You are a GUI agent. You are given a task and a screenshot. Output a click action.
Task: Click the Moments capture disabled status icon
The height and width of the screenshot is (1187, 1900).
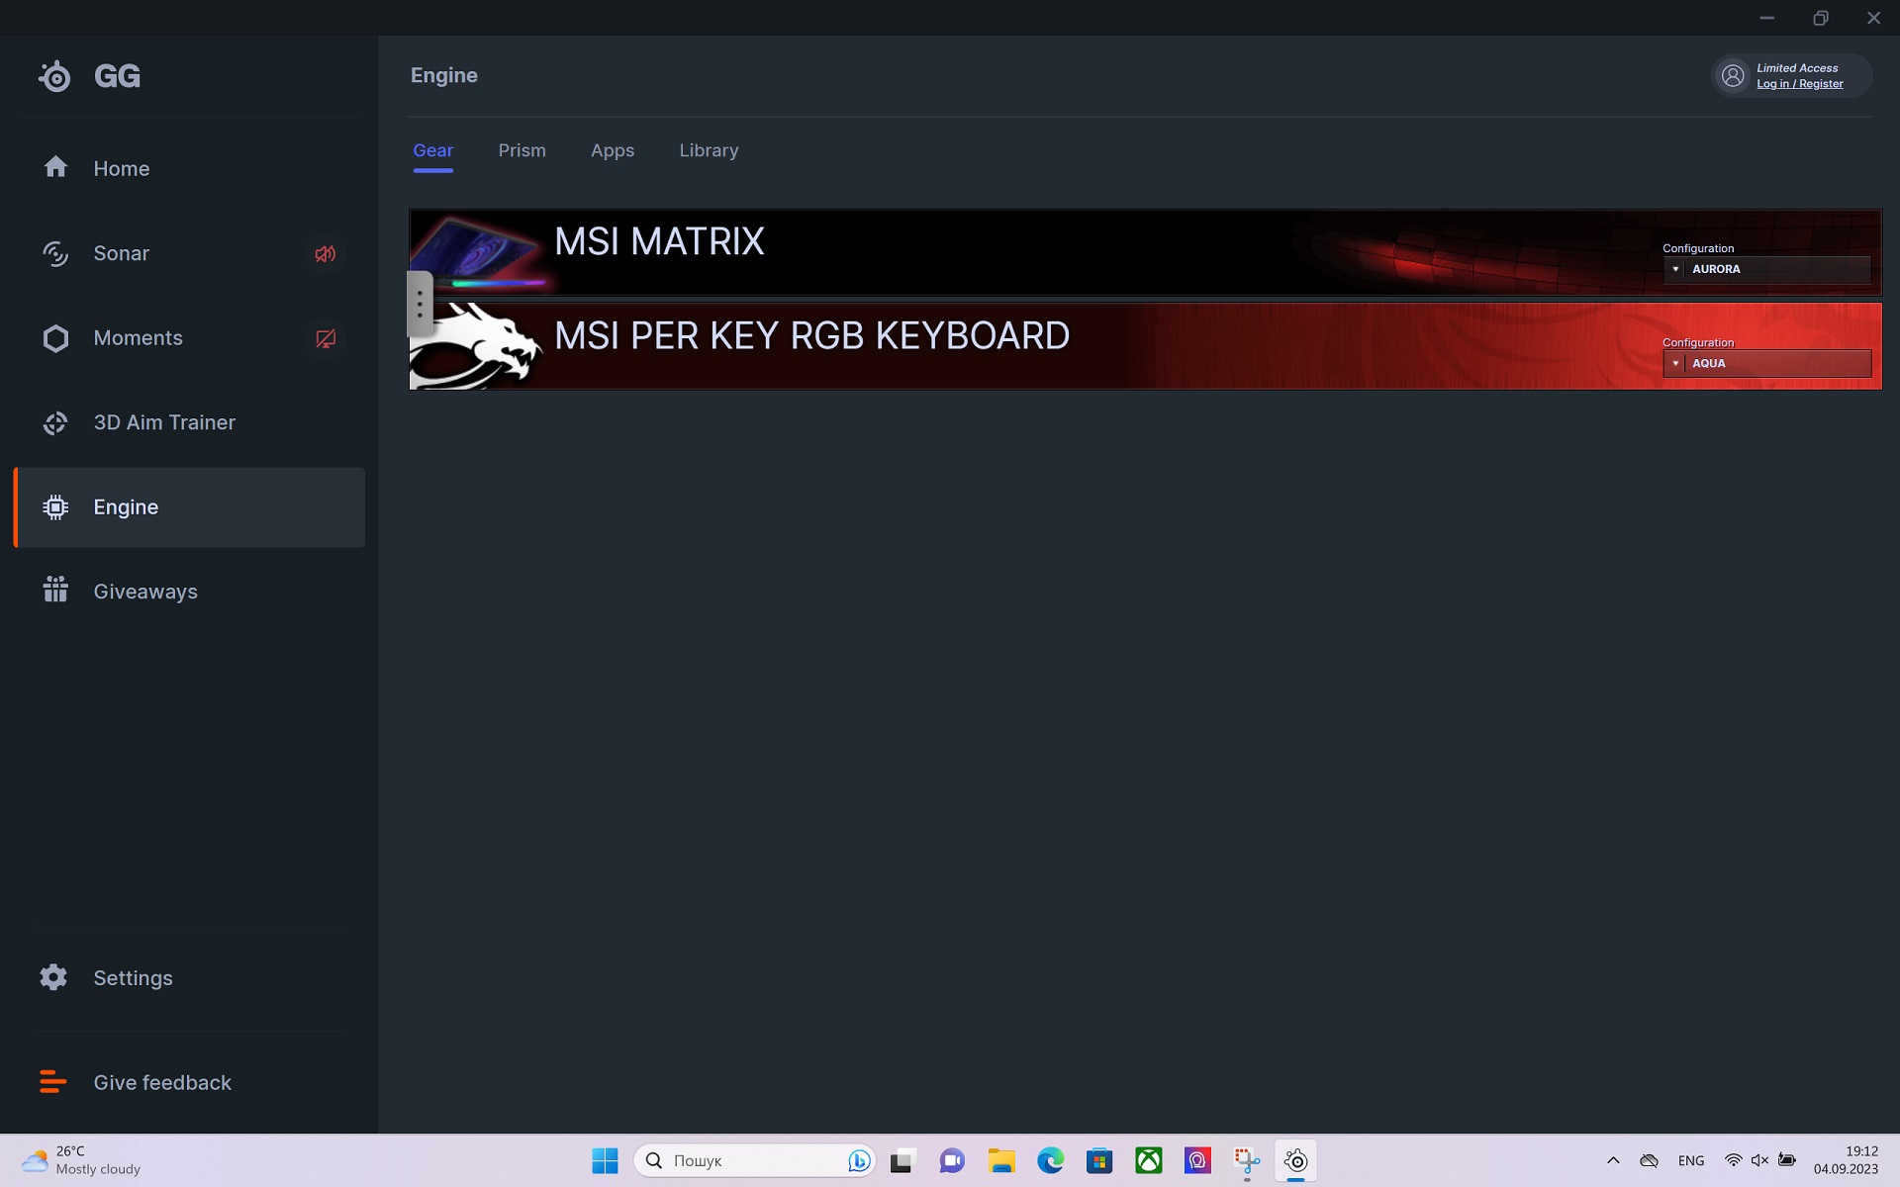tap(326, 339)
